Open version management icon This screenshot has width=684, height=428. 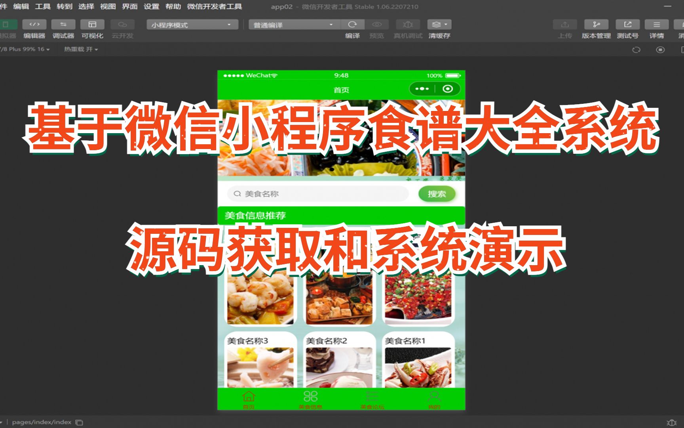[x=596, y=25]
